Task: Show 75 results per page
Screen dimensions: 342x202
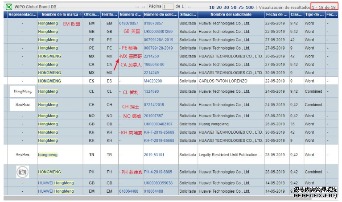Action: pyautogui.click(x=241, y=8)
